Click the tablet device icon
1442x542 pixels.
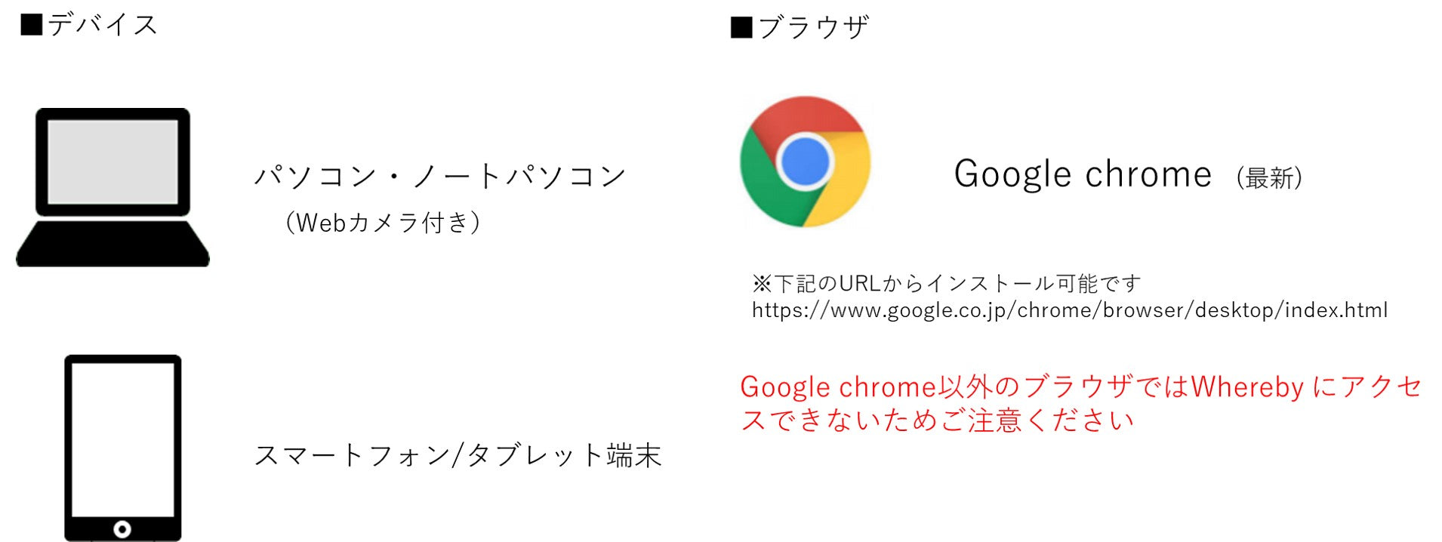tap(122, 448)
